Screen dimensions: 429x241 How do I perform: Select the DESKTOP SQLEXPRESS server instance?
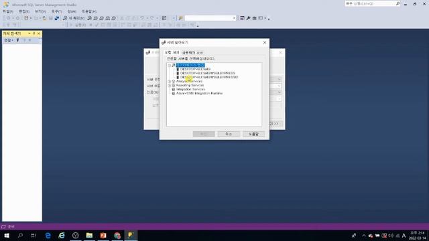208,73
